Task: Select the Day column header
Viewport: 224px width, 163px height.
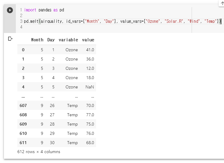Action: (51, 40)
